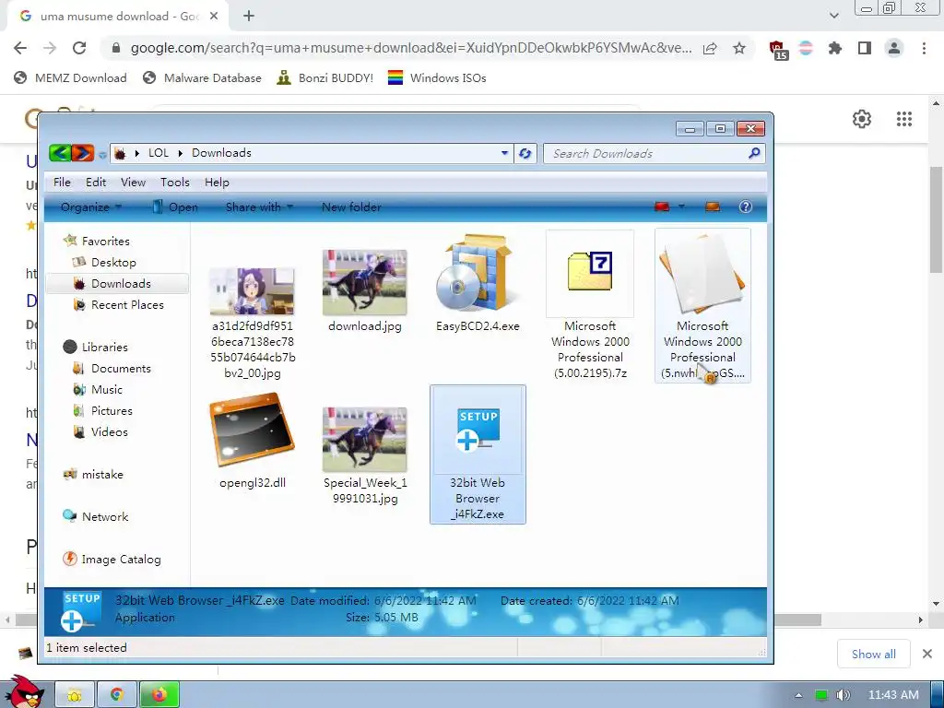Click the volume speaker in system tray

pyautogui.click(x=843, y=695)
